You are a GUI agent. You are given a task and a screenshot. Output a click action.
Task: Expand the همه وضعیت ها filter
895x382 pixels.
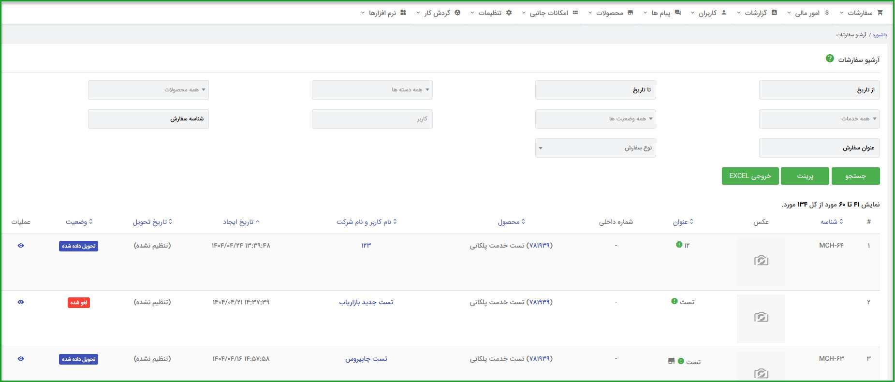[x=595, y=119]
